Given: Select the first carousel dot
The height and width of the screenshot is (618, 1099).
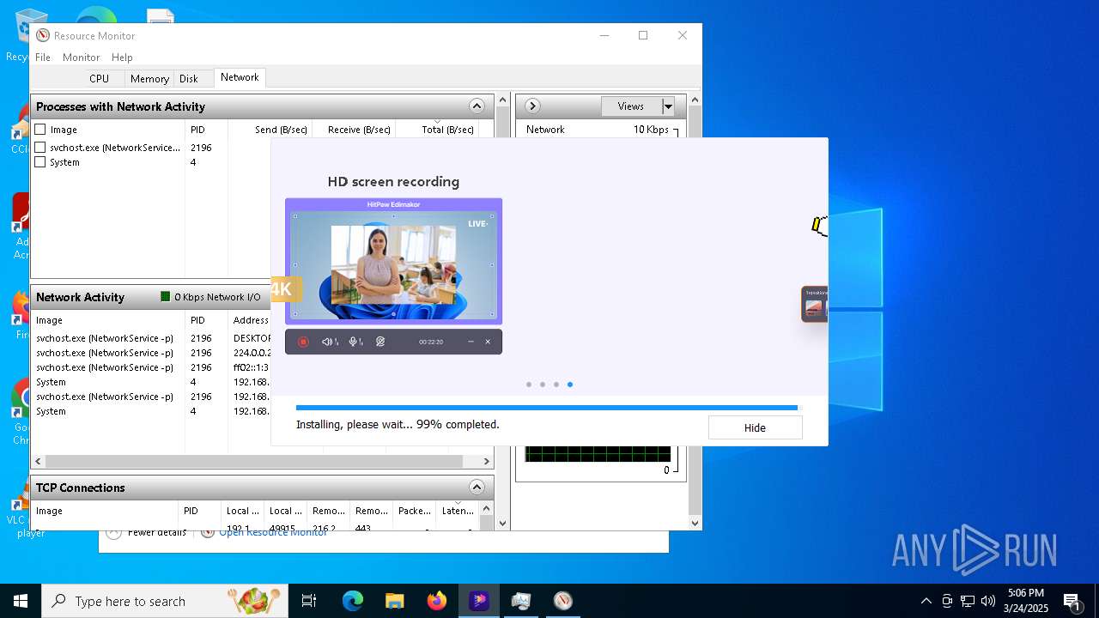Looking at the screenshot, I should (529, 385).
